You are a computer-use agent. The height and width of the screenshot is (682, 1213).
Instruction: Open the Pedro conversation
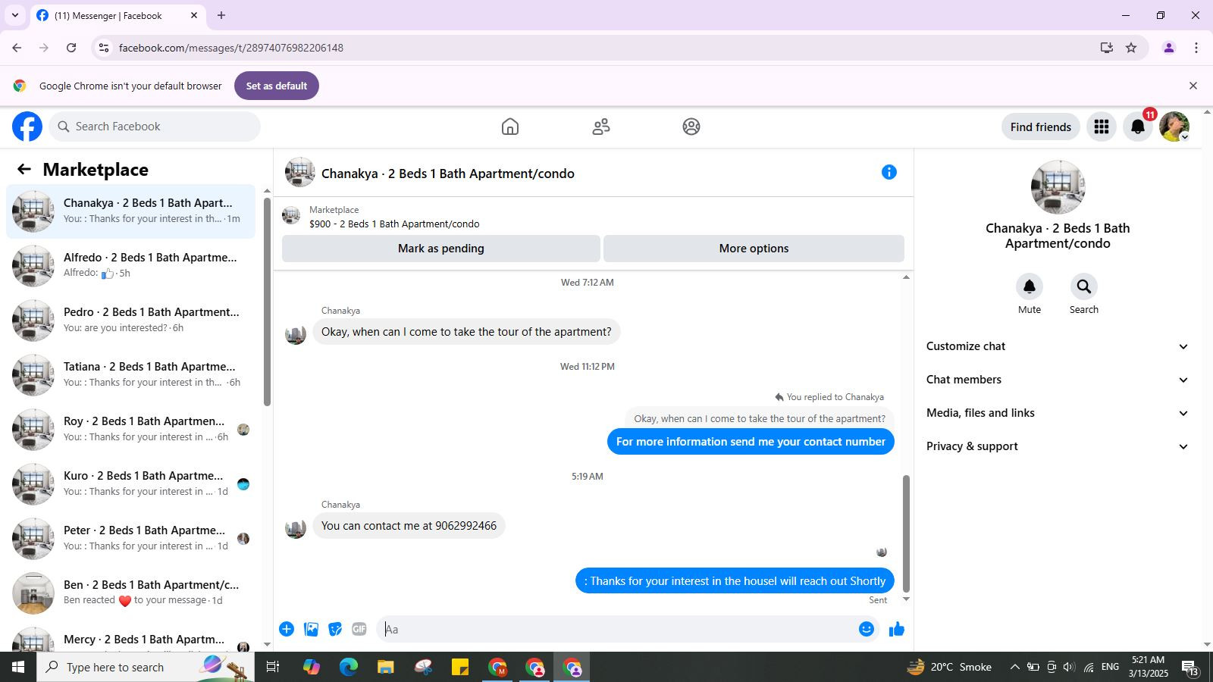[x=130, y=321]
